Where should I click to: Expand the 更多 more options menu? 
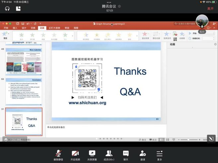click(x=160, y=154)
